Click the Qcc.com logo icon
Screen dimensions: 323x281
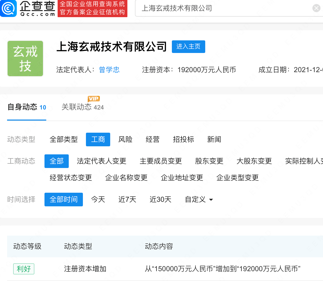pyautogui.click(x=8, y=8)
